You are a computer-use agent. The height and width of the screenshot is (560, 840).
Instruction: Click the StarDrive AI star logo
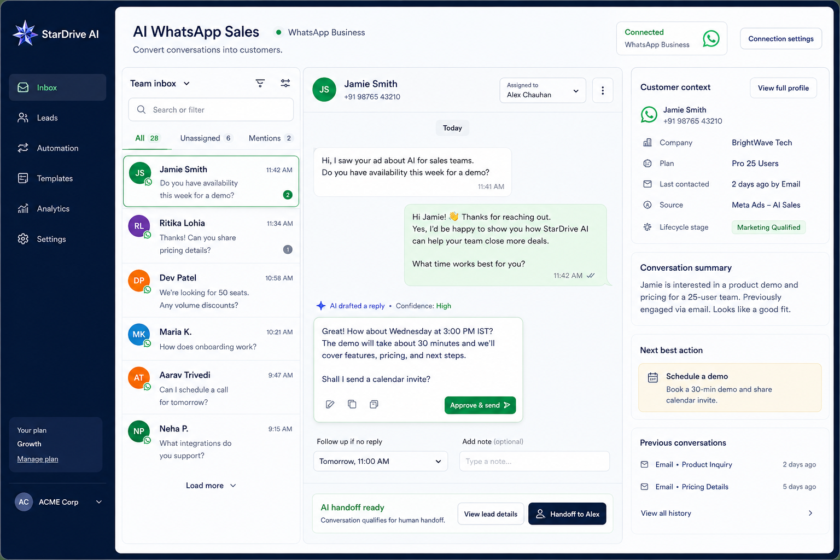(25, 33)
